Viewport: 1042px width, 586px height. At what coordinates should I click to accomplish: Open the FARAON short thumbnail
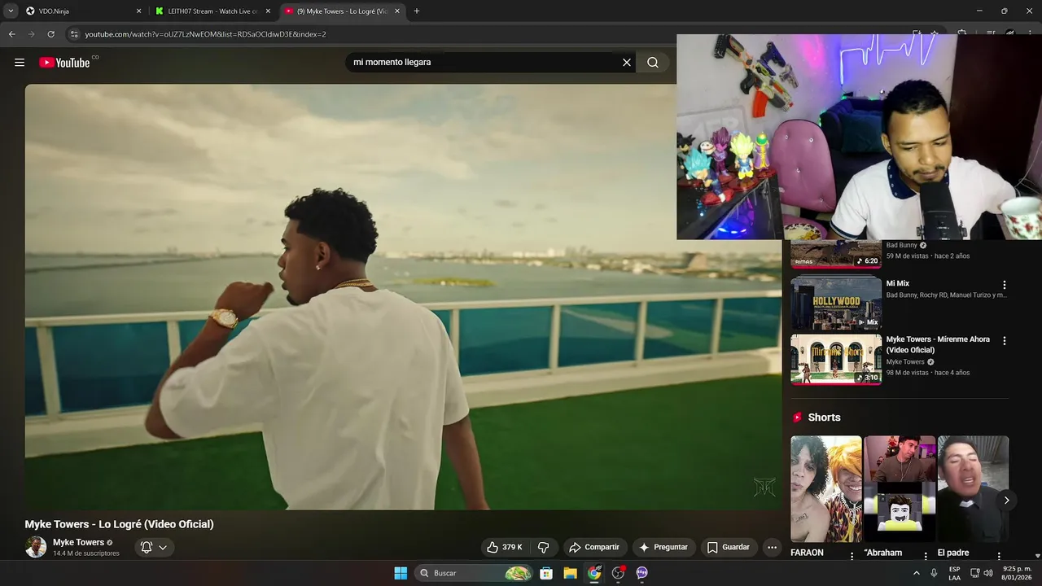[x=825, y=489]
